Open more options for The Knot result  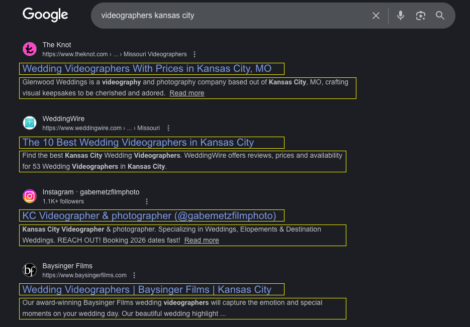coord(195,54)
